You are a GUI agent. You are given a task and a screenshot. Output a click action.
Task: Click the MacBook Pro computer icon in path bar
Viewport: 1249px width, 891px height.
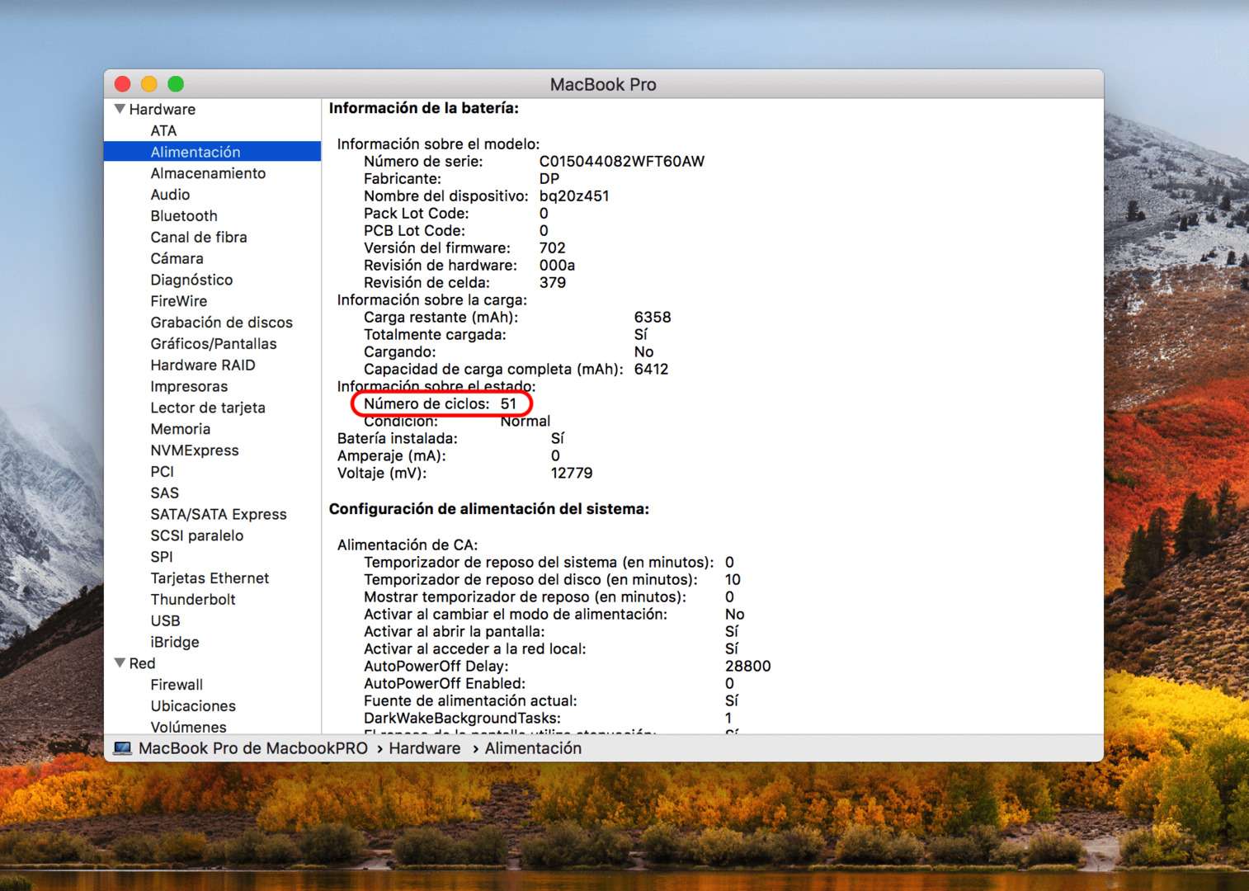tap(123, 748)
